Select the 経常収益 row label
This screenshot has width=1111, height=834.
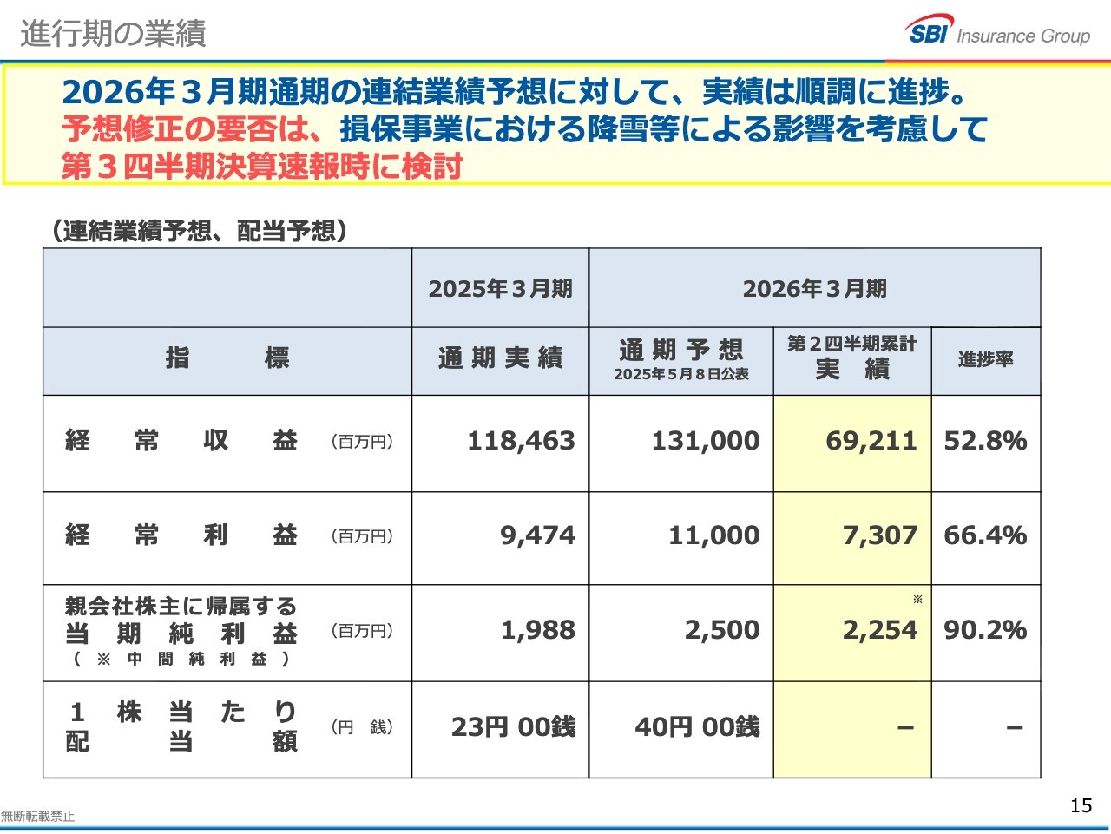click(181, 441)
